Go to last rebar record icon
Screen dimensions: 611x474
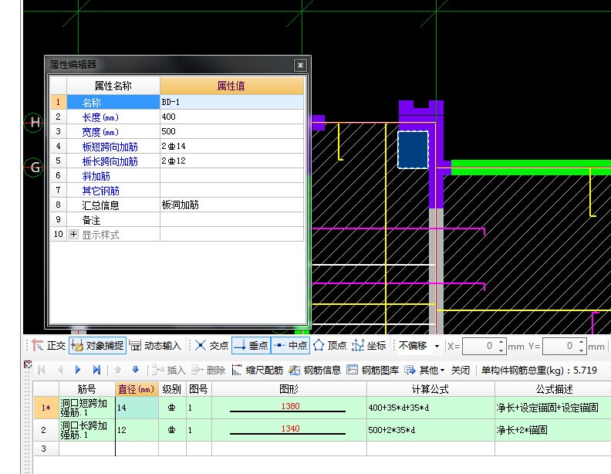(x=96, y=370)
